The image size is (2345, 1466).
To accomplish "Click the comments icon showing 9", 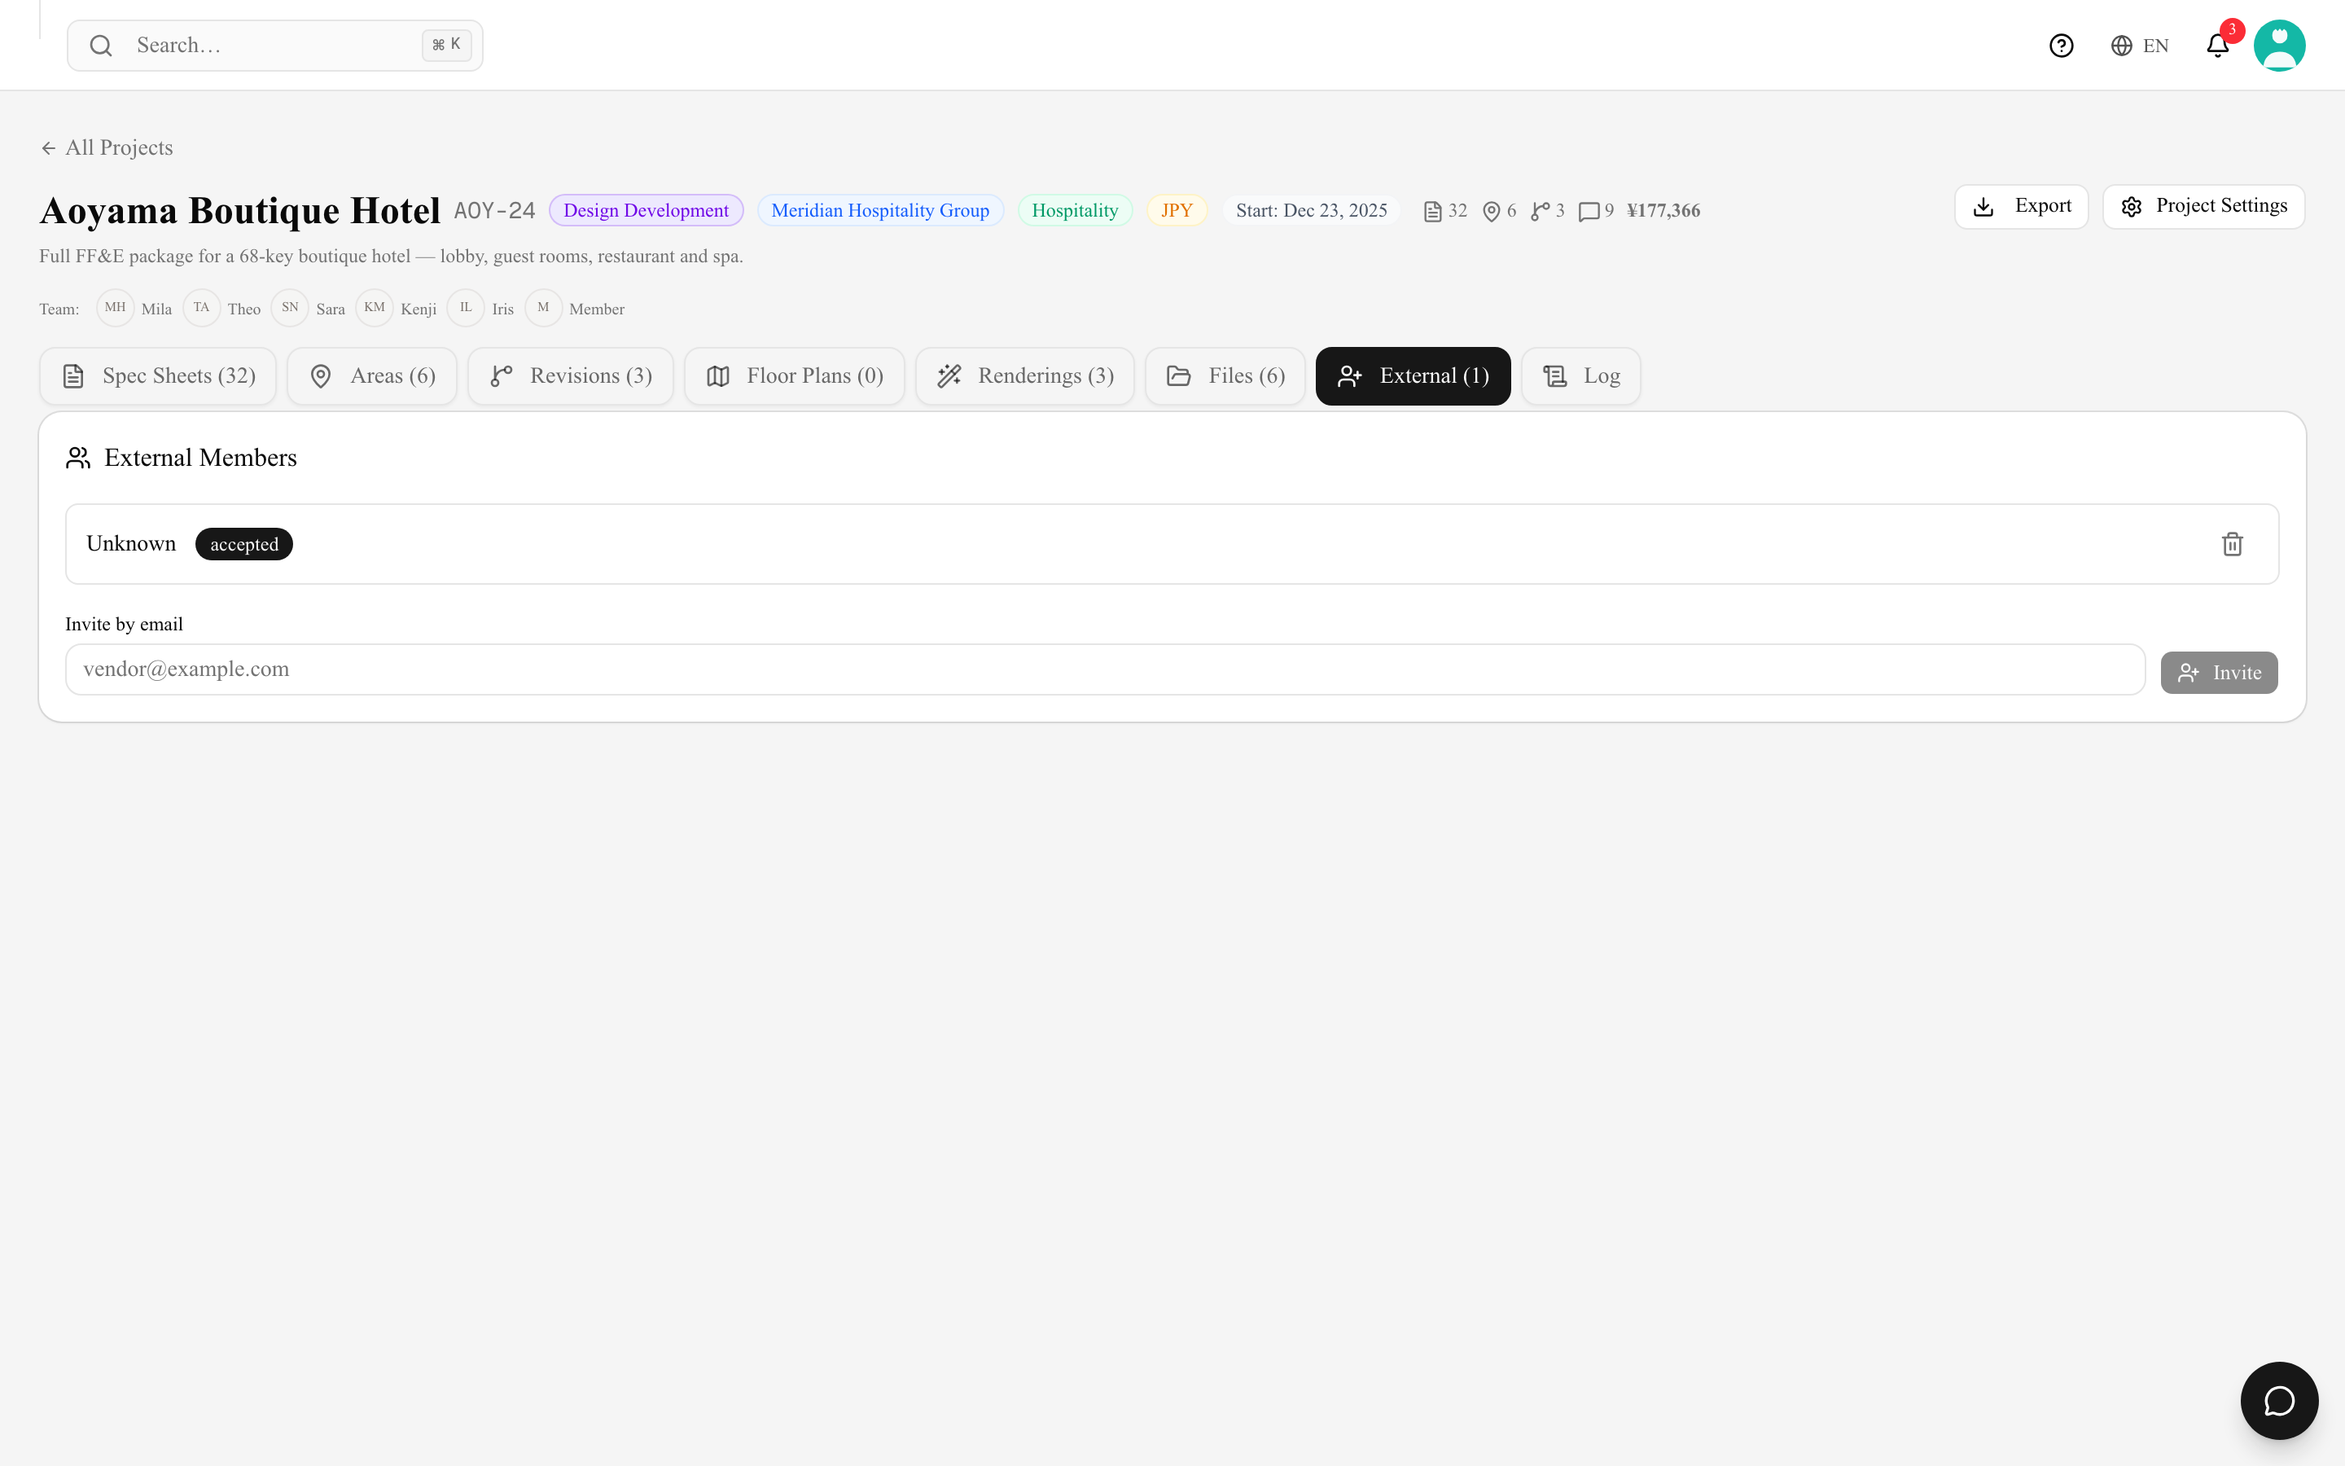I will coord(1589,212).
